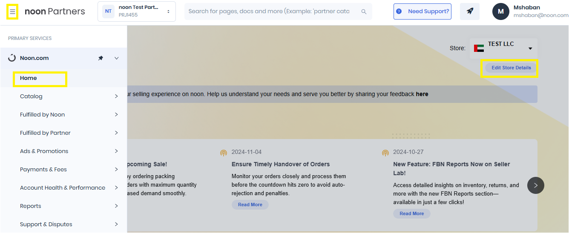Expand the Support & Disputes chevron
Screen dimensions: 569x233
116,224
